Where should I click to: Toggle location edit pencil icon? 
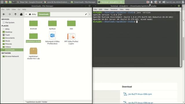pyautogui.click(x=86, y=14)
